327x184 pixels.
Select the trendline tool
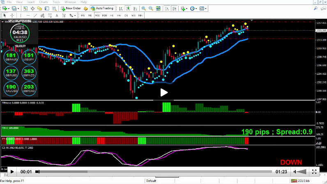[35, 16]
